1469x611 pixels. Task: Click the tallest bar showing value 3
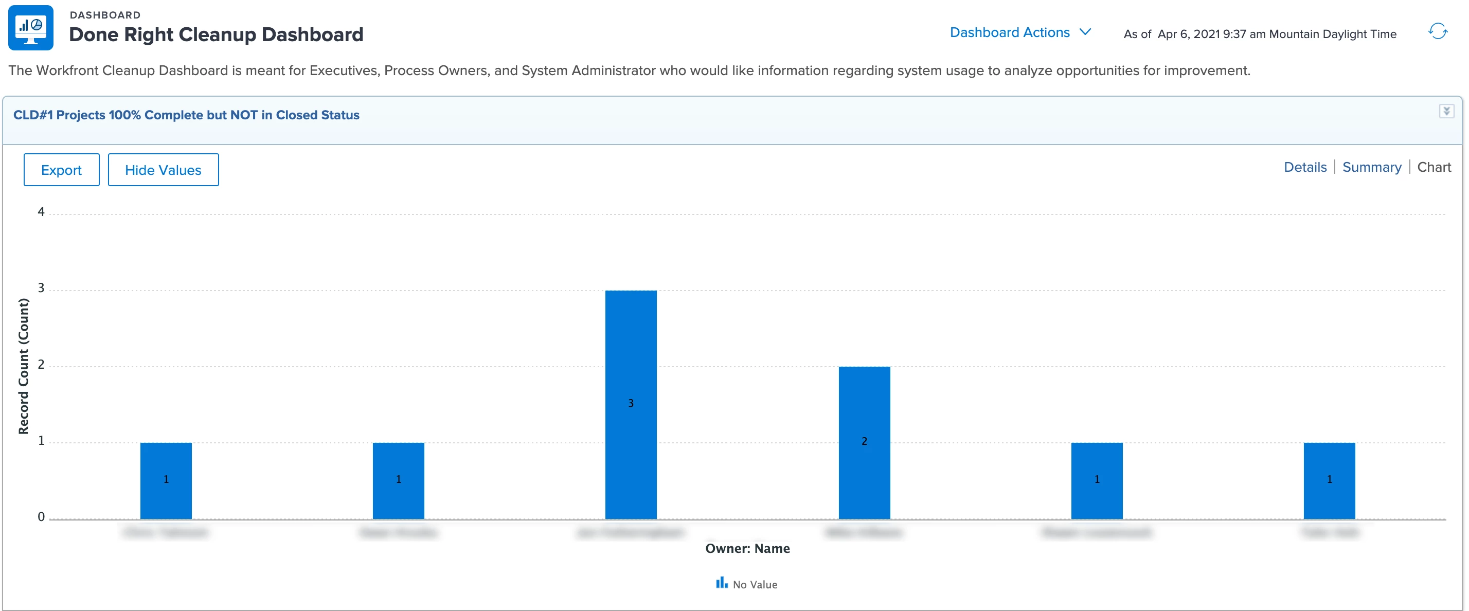click(631, 404)
